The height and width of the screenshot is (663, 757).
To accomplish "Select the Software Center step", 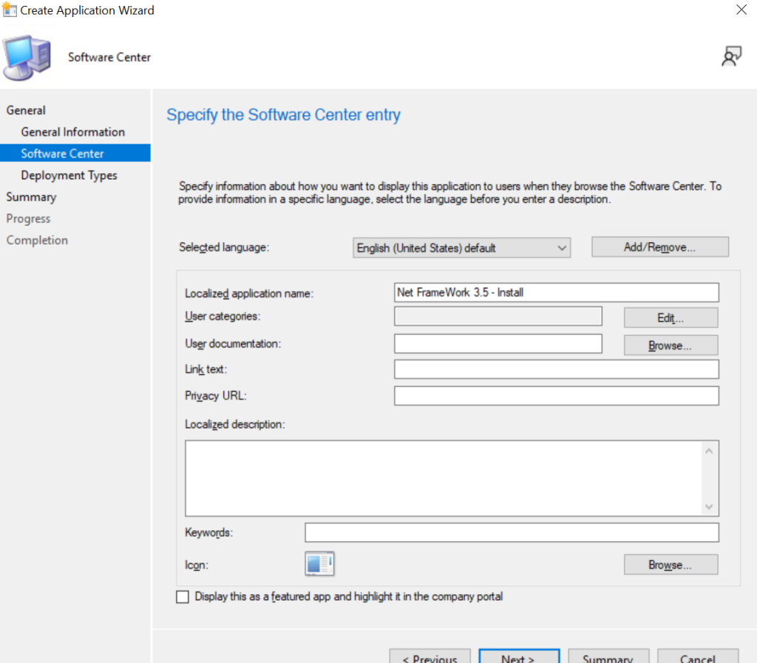I will (75, 153).
